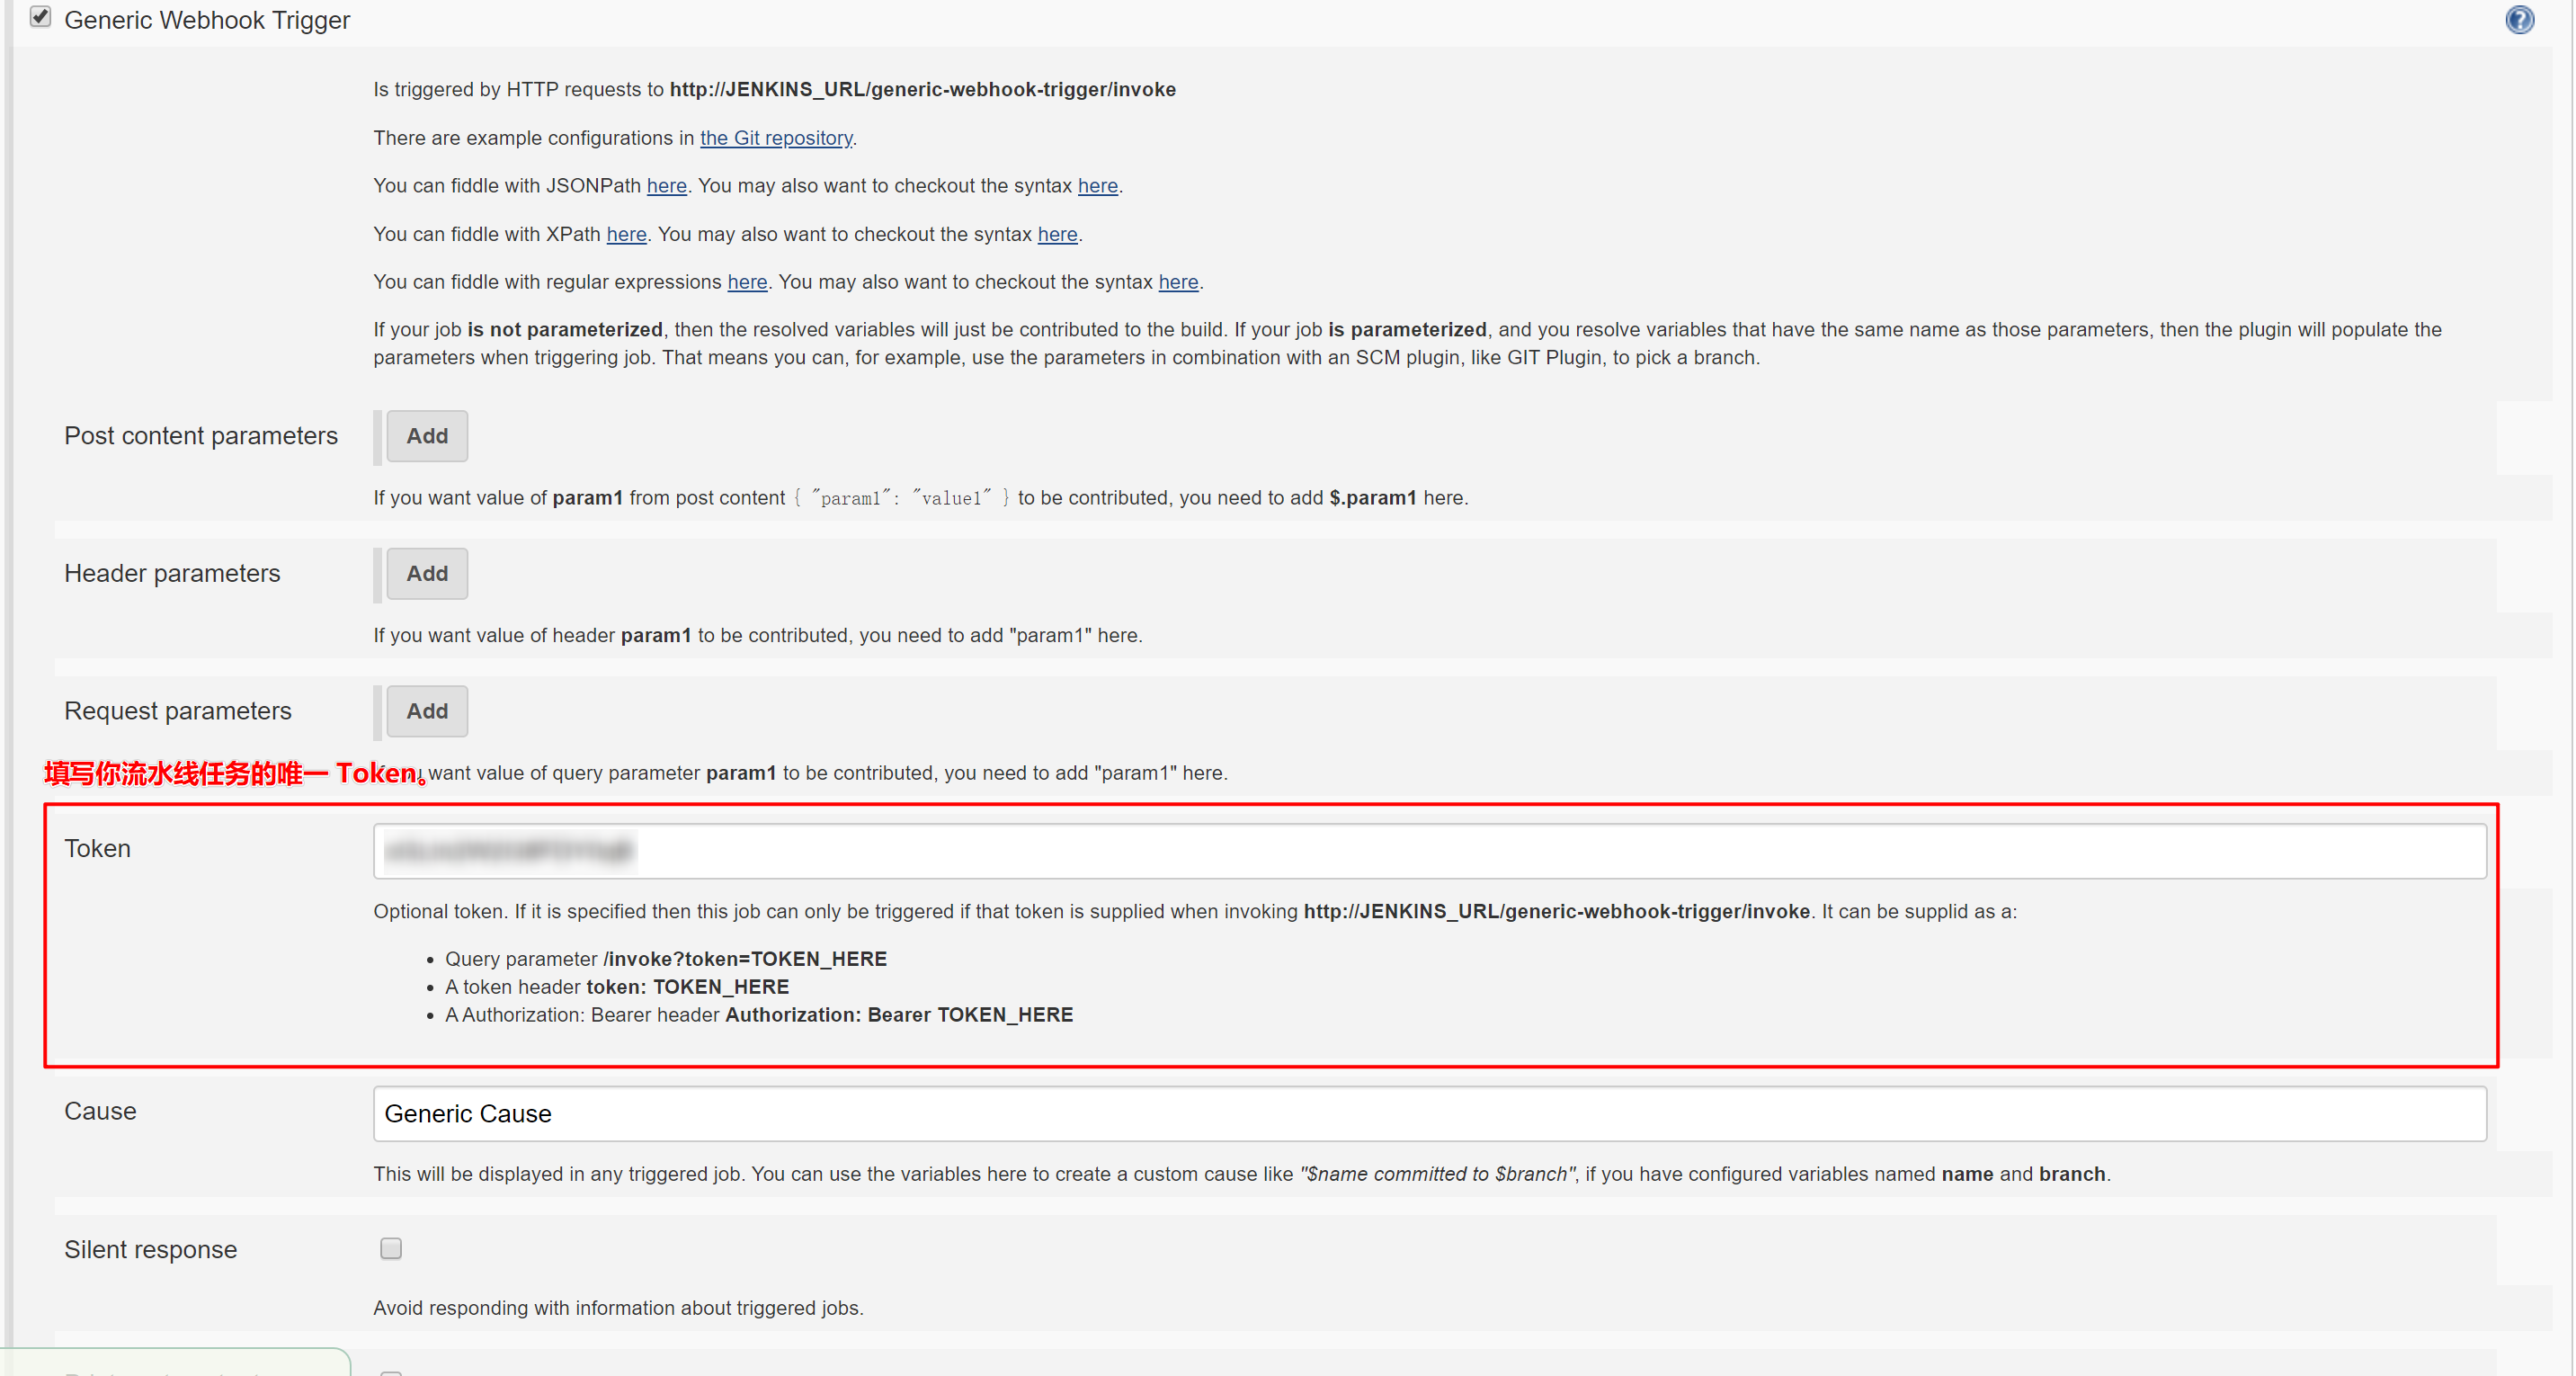Add a Request parameter
The image size is (2576, 1376).
pyautogui.click(x=427, y=711)
